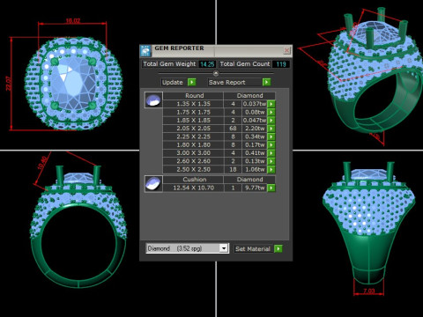Click green arrow for 2.25 X 2.25 row
This screenshot has height=317, width=423.
pos(271,136)
